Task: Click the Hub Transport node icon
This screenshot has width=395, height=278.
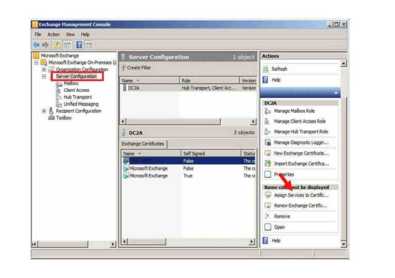Action: pyautogui.click(x=59, y=97)
